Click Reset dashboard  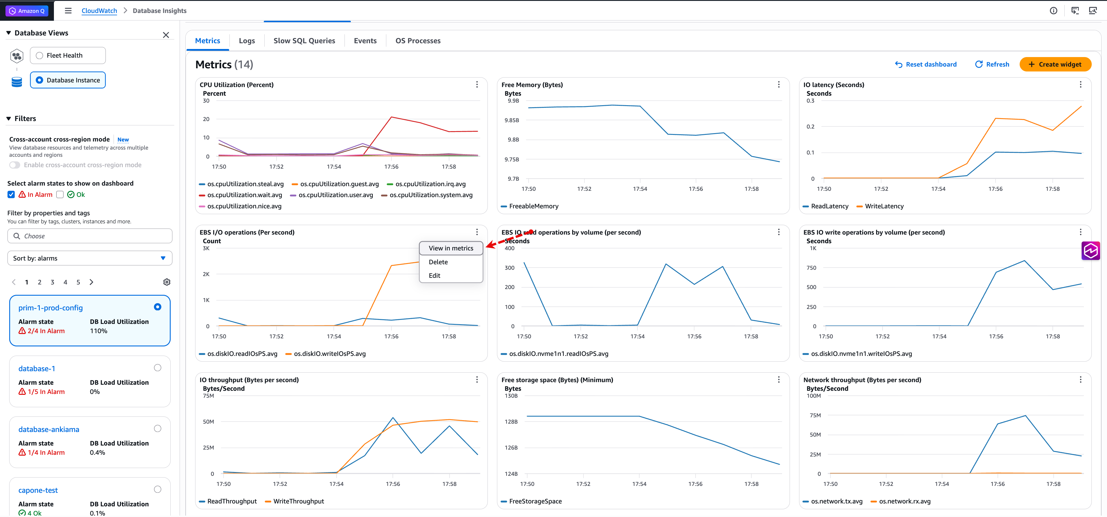(x=926, y=65)
